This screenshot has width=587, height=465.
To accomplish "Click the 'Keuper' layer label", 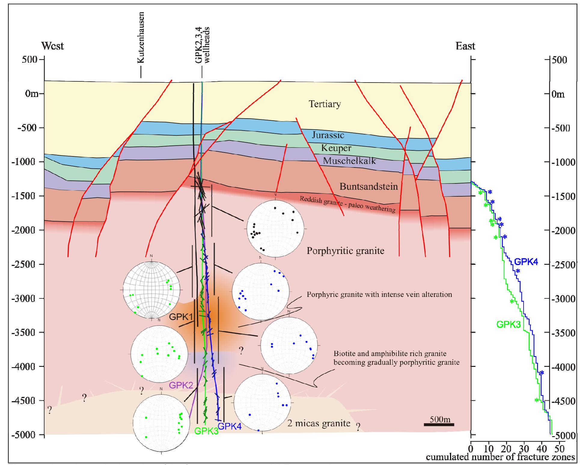I will (336, 148).
